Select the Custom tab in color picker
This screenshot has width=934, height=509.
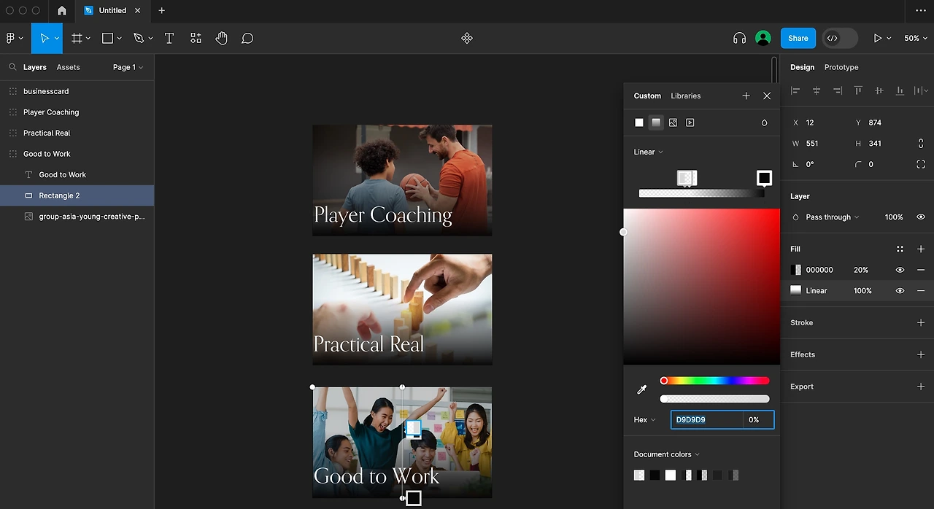point(647,96)
